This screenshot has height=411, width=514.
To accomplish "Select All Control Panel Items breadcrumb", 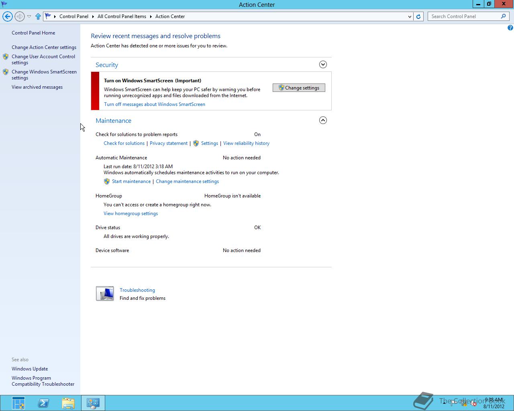I will coord(122,16).
